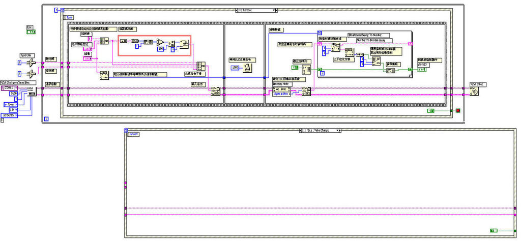Click the VISA Close label
The height and width of the screenshot is (241, 521).
pos(478,84)
